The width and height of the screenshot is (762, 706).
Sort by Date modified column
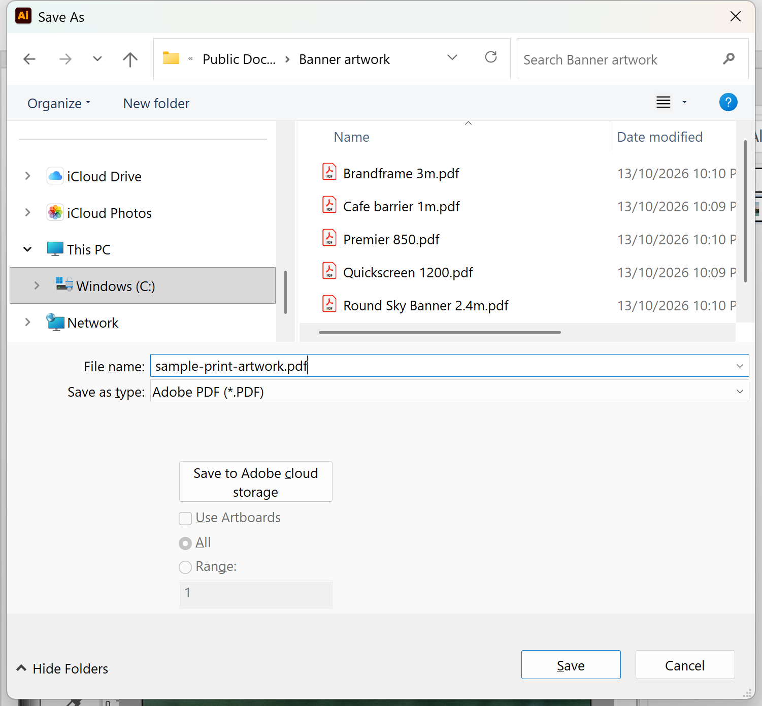point(659,137)
